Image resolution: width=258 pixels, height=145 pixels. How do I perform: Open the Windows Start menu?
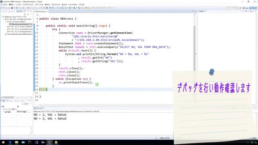coord(3,142)
